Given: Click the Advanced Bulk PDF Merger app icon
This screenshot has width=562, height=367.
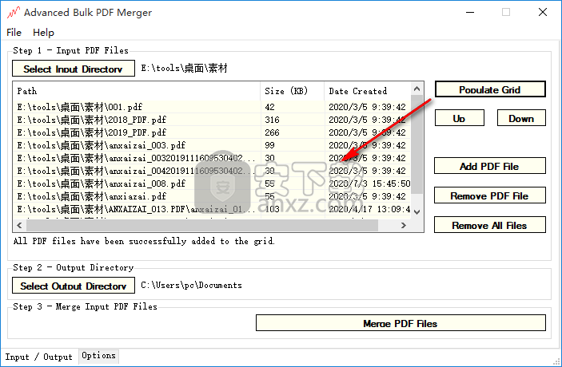Looking at the screenshot, I should [x=14, y=13].
